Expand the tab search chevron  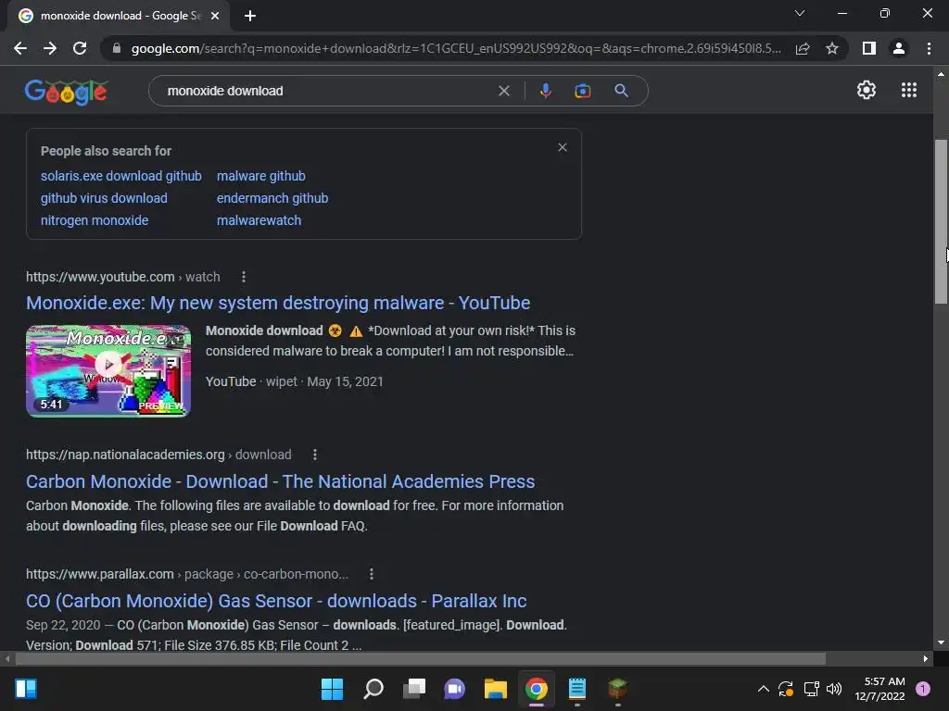coord(800,13)
